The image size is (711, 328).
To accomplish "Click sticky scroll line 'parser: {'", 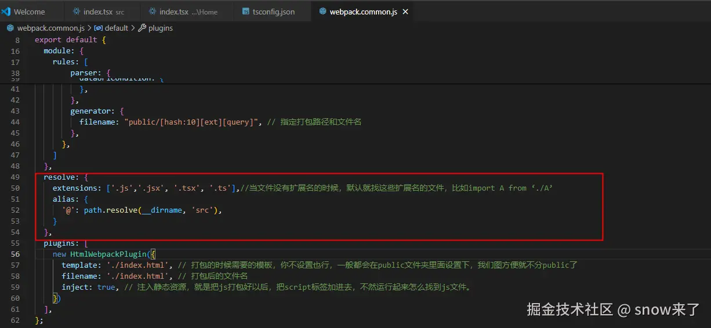I will (90, 73).
